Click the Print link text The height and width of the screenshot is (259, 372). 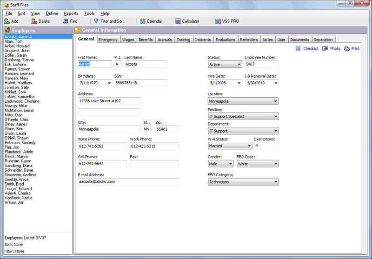pyautogui.click(x=355, y=48)
